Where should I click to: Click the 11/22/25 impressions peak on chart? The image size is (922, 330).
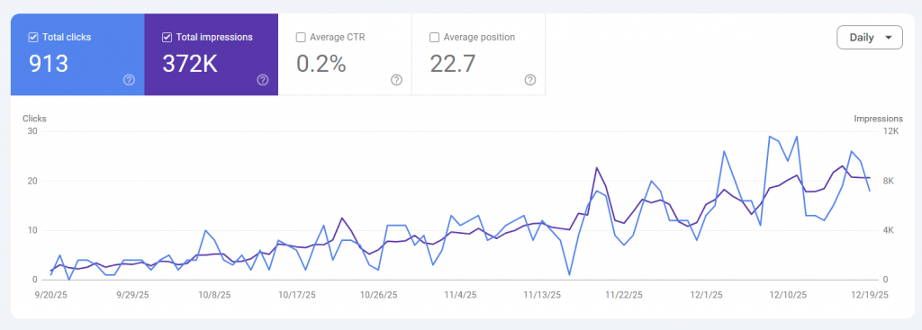tap(597, 168)
